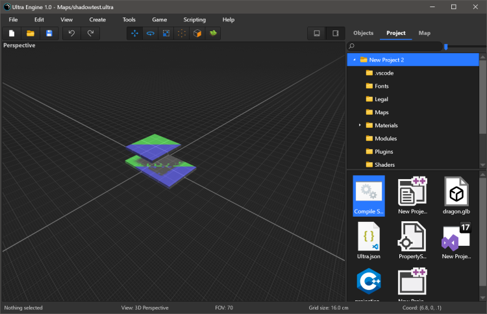Viewport: 487px width, 314px height.
Task: Switch to the Map tab
Action: tap(424, 33)
